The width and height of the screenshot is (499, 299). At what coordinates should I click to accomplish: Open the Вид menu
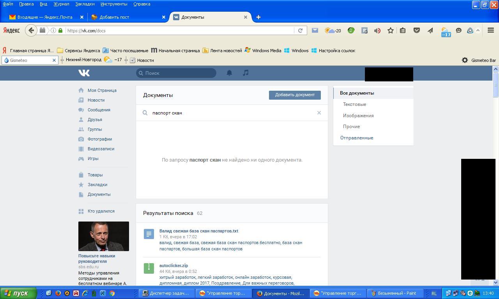[x=43, y=4]
